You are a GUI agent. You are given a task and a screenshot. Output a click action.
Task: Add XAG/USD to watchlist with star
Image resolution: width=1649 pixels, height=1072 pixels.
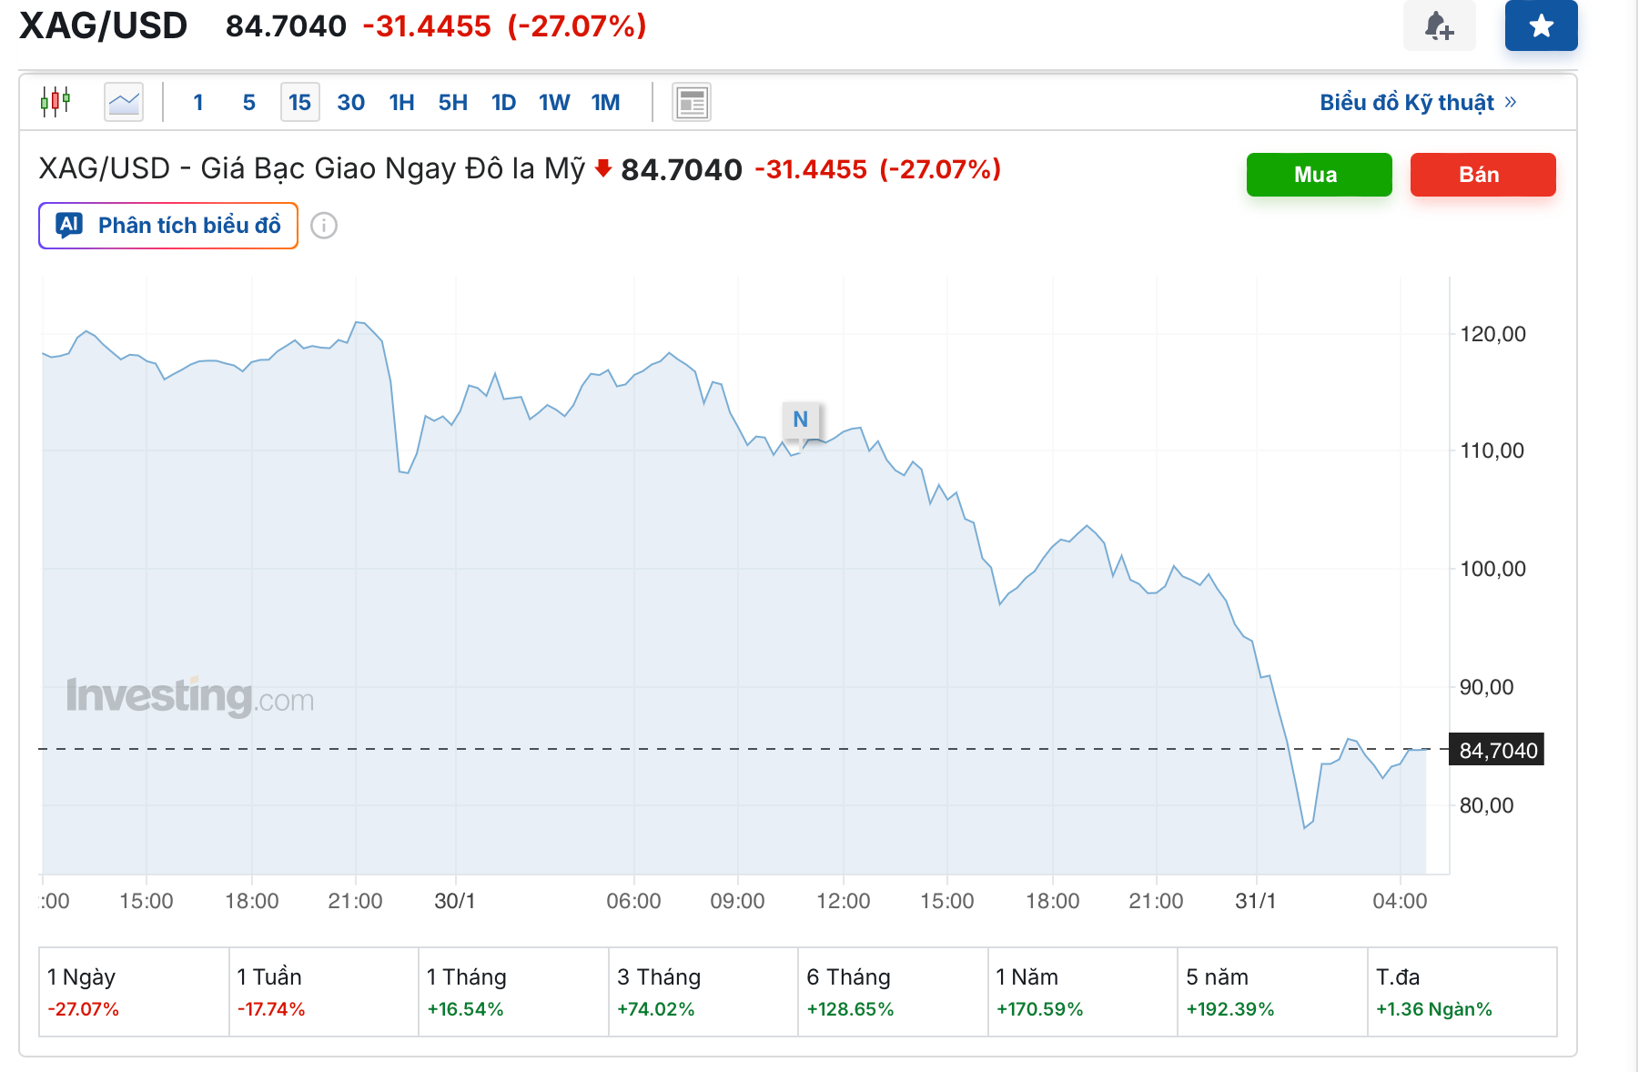click(x=1541, y=25)
